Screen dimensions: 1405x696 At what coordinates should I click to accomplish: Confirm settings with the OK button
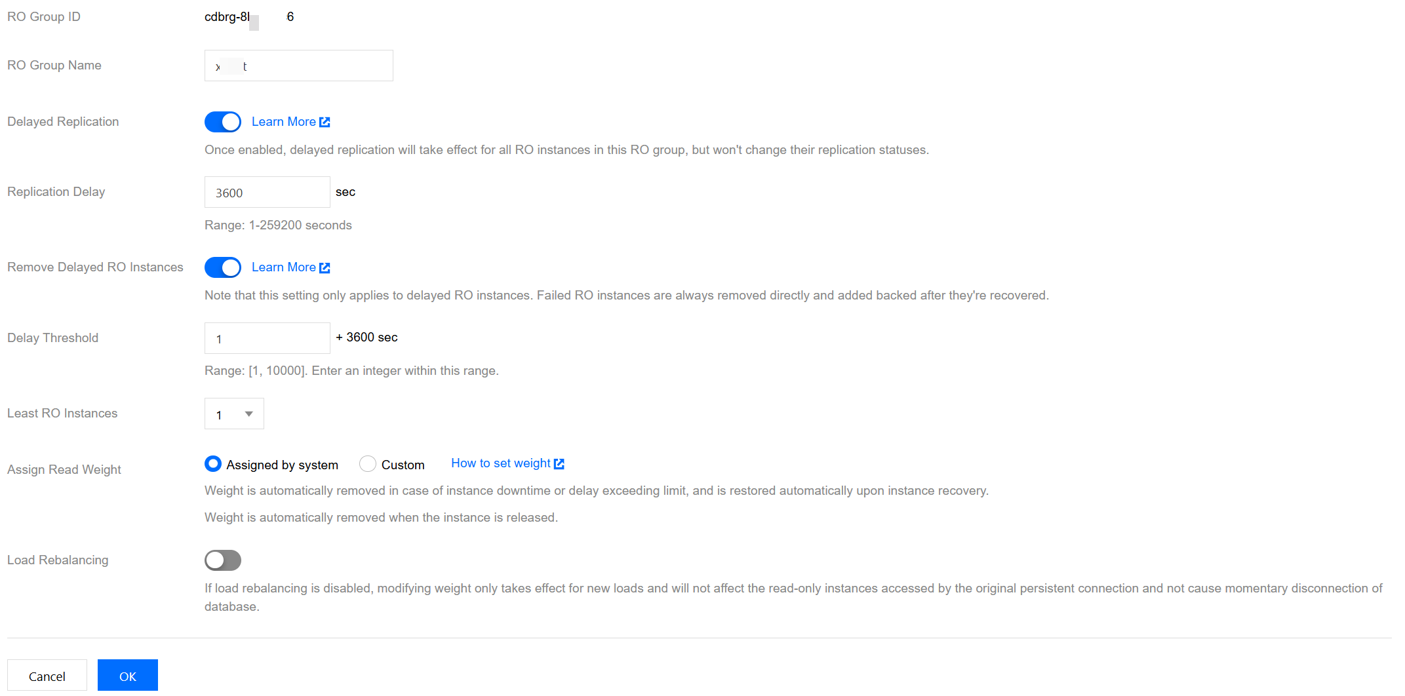tap(127, 676)
